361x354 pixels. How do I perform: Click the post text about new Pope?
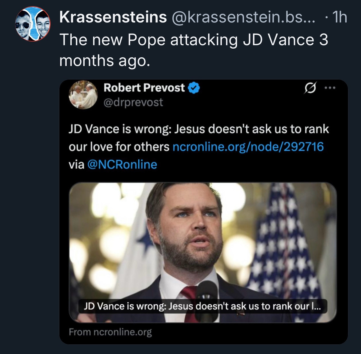coord(194,50)
